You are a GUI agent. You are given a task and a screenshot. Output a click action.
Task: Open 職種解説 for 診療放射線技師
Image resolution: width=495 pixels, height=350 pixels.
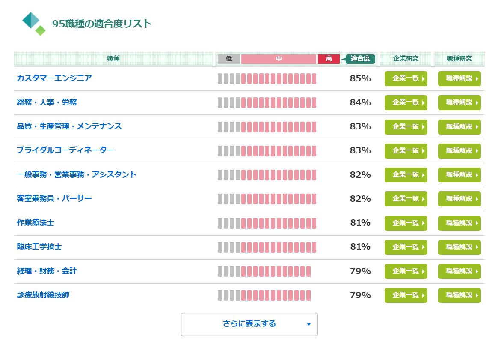[x=459, y=295]
